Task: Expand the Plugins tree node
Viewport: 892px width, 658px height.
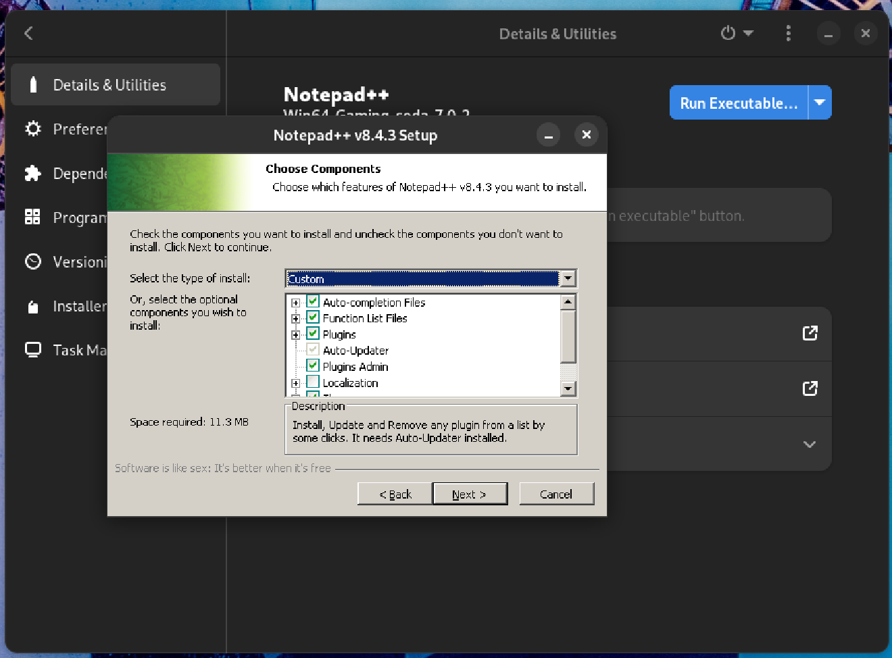Action: point(295,334)
